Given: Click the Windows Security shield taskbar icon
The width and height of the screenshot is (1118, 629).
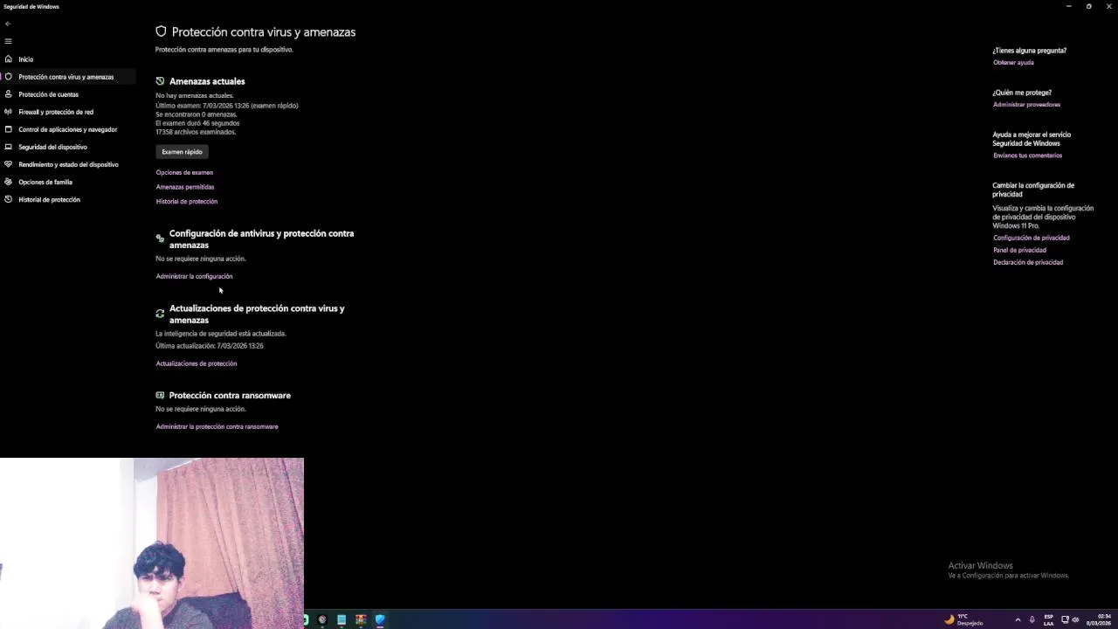Looking at the screenshot, I should pos(380,619).
